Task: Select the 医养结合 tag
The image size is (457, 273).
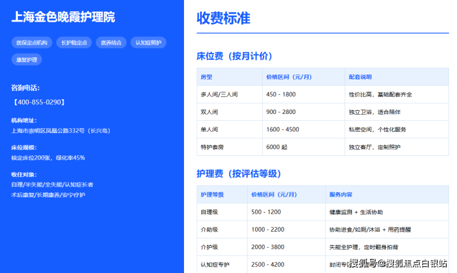Action: (x=111, y=43)
